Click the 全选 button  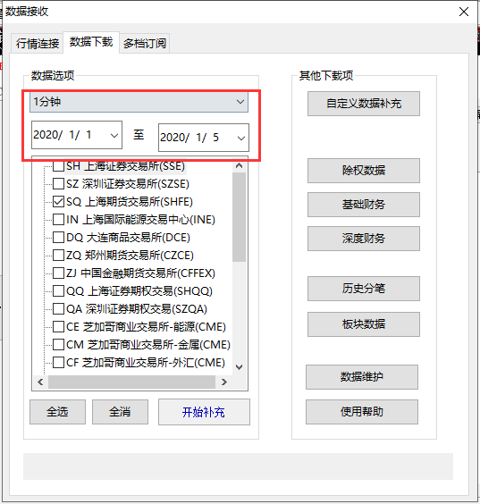tap(57, 412)
